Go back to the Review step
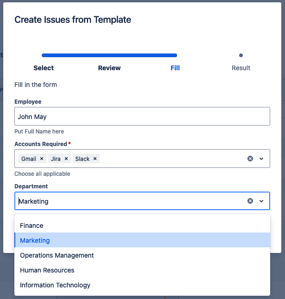 (x=109, y=68)
